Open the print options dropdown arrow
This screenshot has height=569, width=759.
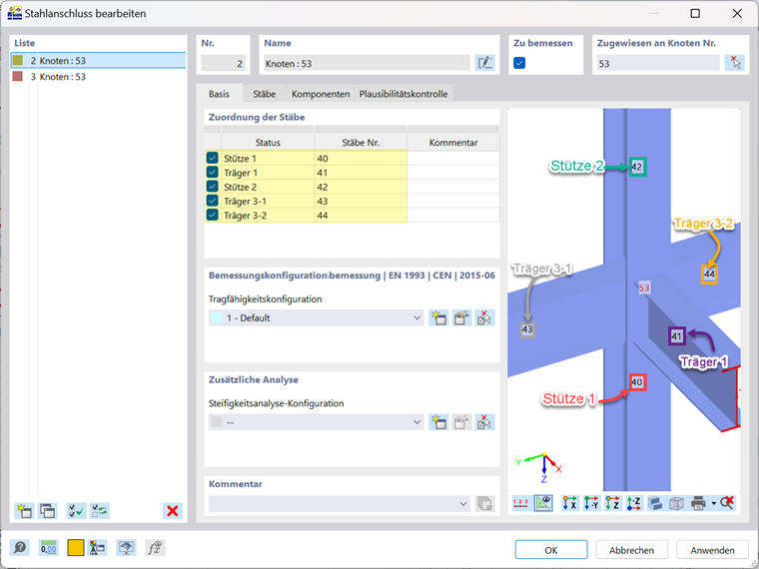tap(713, 503)
